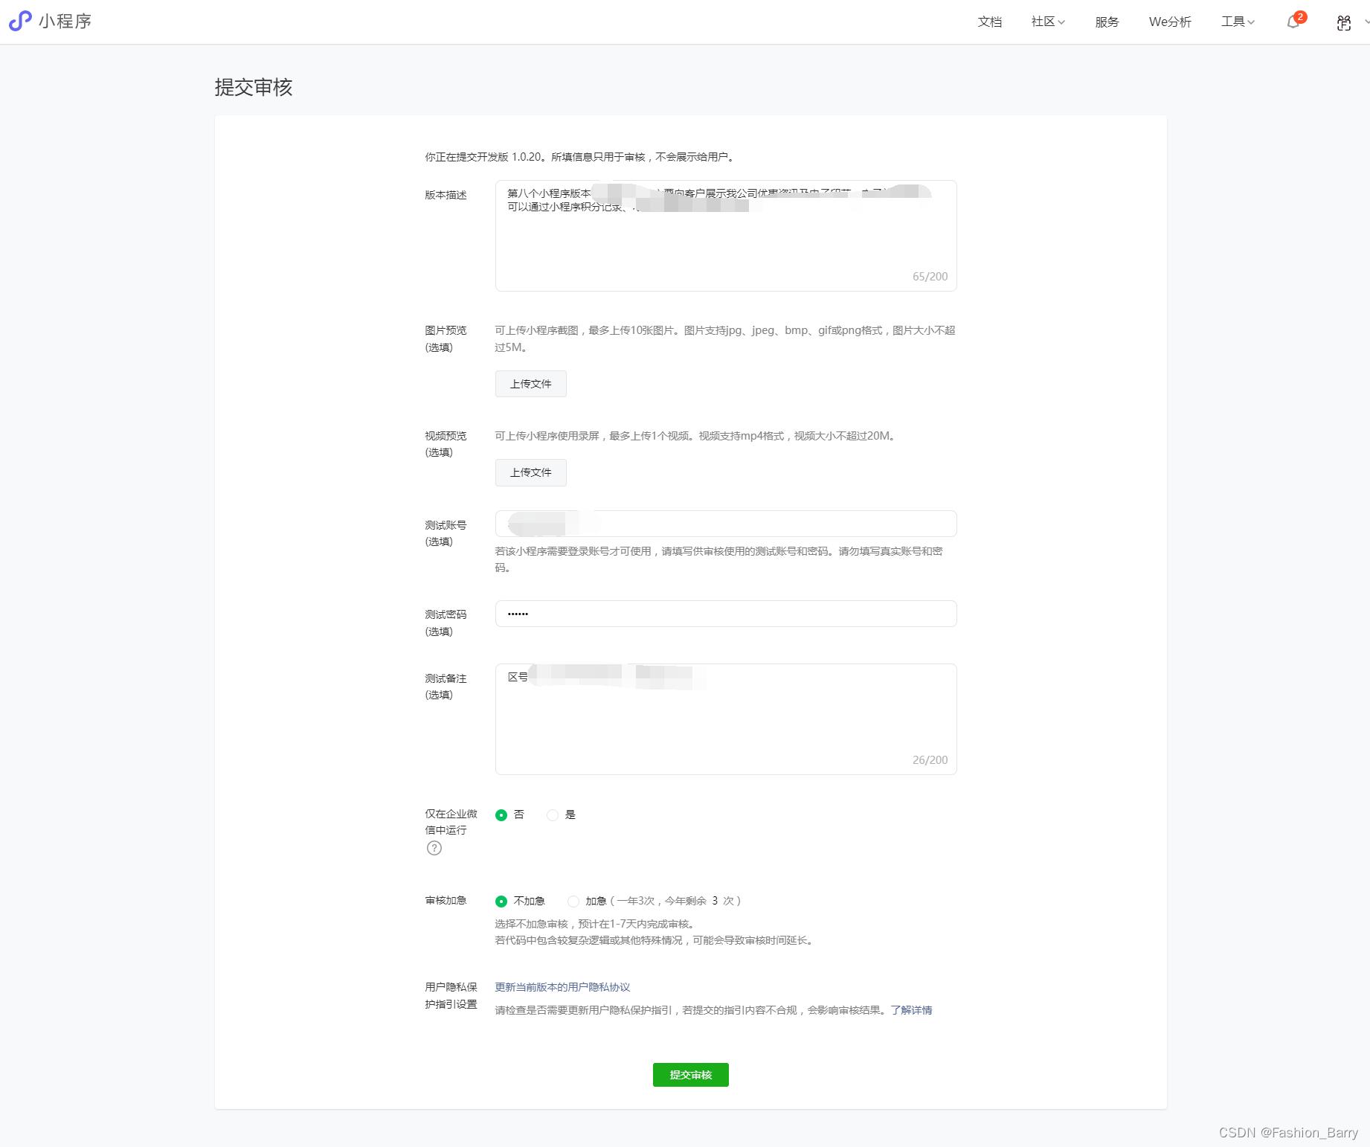Click inside the 测试密码 password field
This screenshot has height=1147, width=1370.
tap(725, 614)
